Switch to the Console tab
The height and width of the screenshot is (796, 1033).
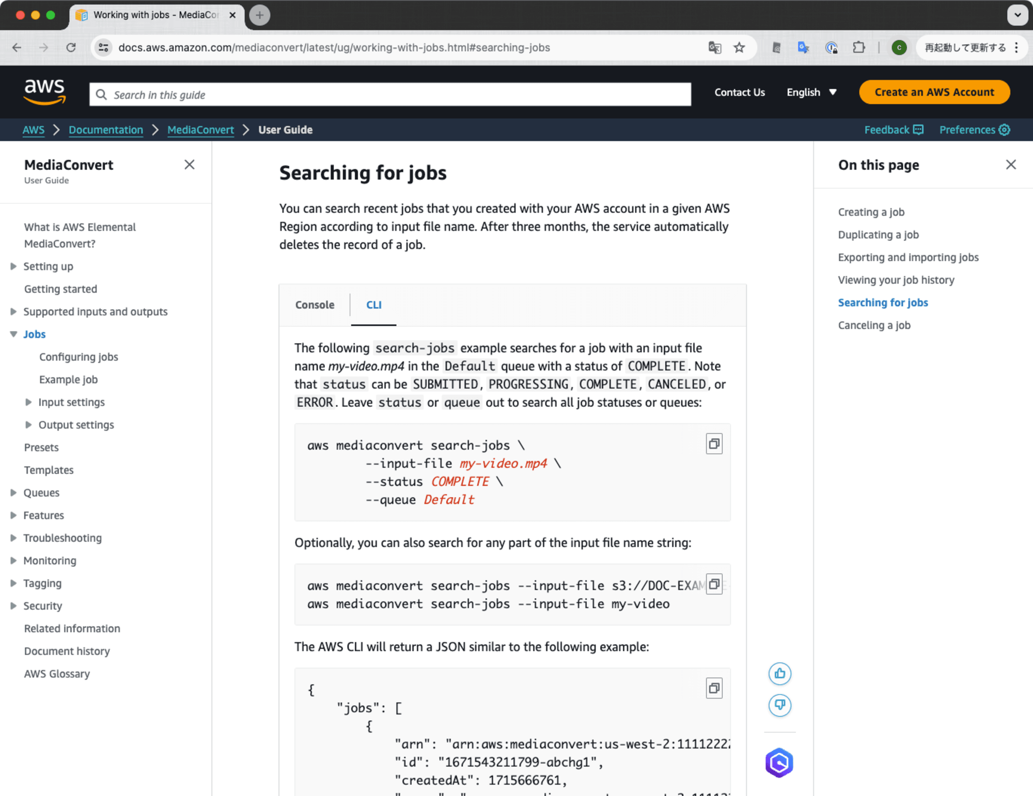(315, 305)
